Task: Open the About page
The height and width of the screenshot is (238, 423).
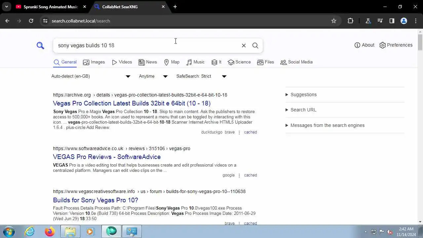Action: pyautogui.click(x=364, y=45)
